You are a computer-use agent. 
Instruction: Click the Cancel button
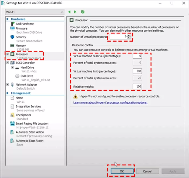(147, 171)
